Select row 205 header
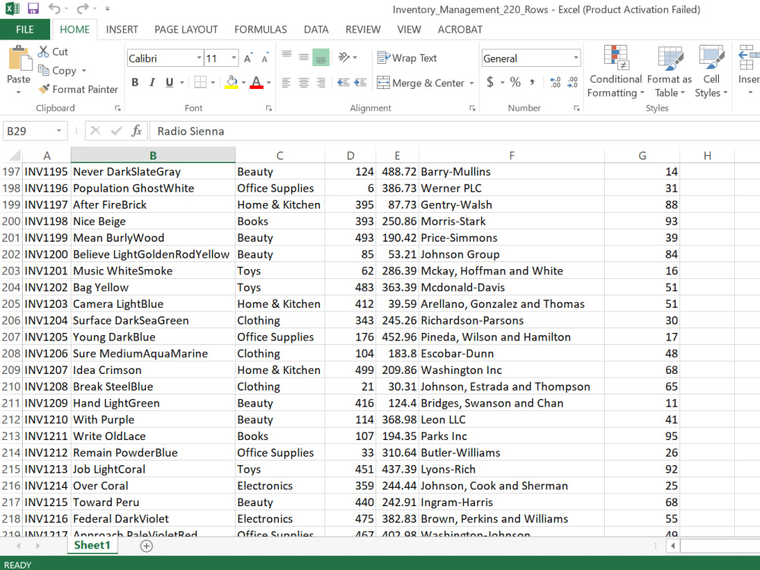This screenshot has height=570, width=760. tap(11, 304)
